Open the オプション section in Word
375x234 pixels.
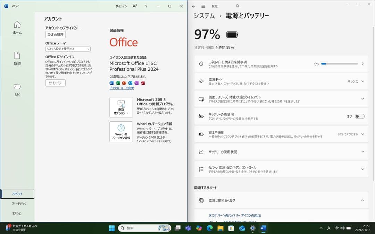click(x=17, y=213)
